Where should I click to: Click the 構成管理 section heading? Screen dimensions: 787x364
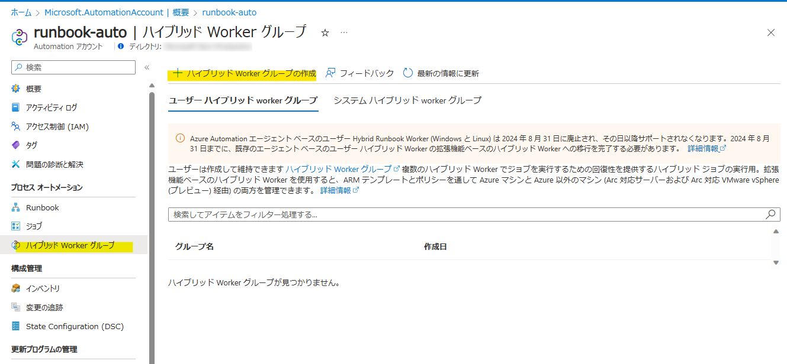coord(27,268)
